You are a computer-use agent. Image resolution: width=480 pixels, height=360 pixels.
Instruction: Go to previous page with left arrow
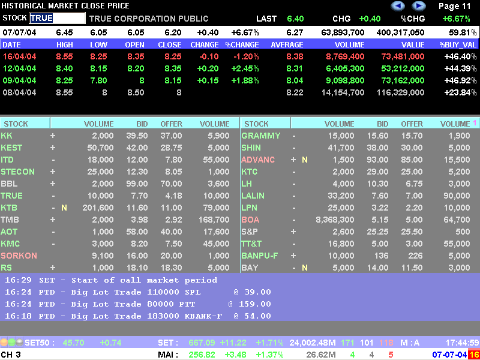click(398, 6)
